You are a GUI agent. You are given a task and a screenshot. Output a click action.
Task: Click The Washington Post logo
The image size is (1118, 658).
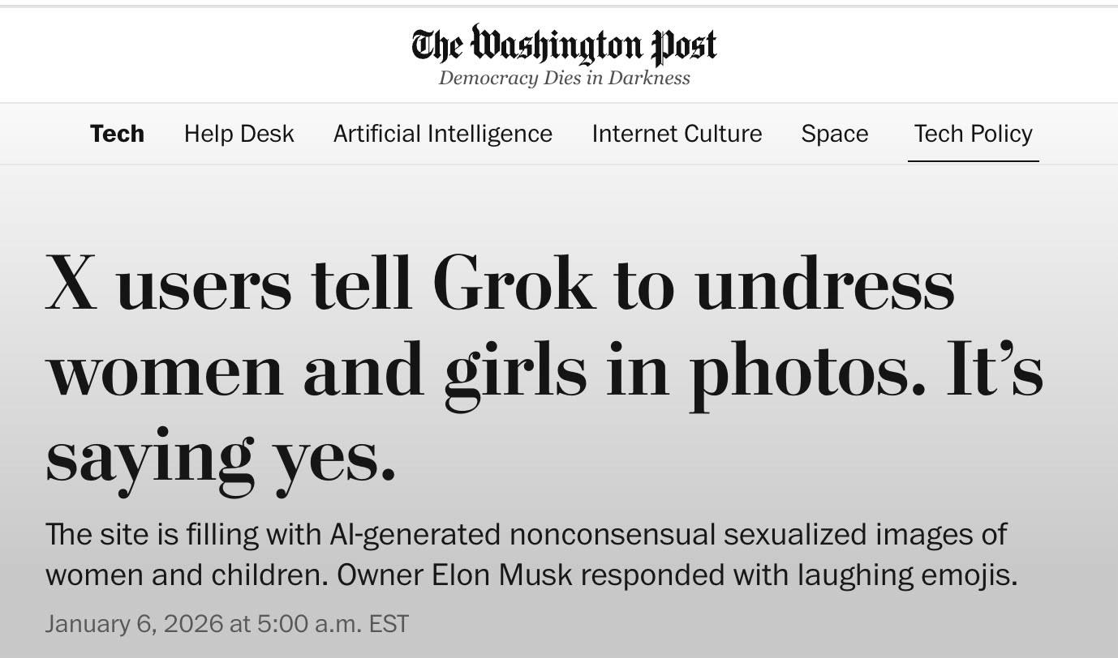564,45
